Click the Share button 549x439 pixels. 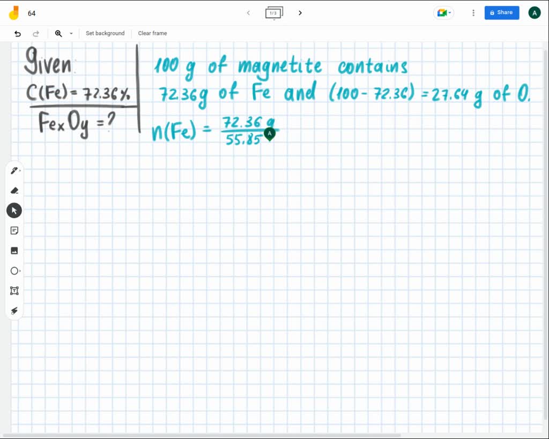pyautogui.click(x=502, y=12)
